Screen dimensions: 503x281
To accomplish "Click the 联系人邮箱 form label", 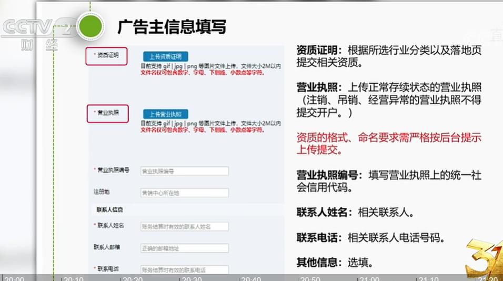I will click(x=107, y=247).
